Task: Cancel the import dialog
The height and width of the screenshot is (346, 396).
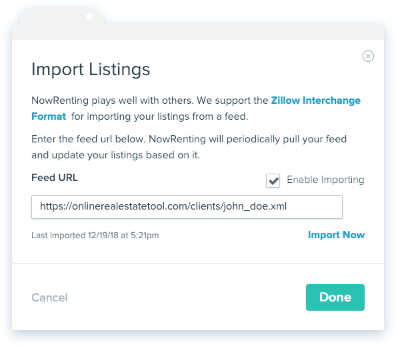Action: (49, 297)
